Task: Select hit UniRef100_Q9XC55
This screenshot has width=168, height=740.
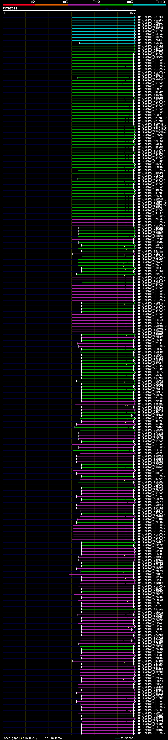Action: pos(150,231)
